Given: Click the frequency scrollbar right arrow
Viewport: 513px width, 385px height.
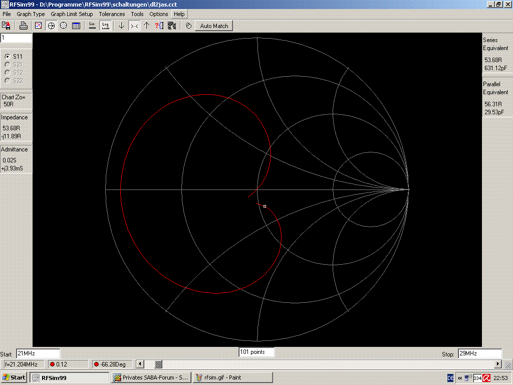Looking at the screenshot, I should 498,364.
